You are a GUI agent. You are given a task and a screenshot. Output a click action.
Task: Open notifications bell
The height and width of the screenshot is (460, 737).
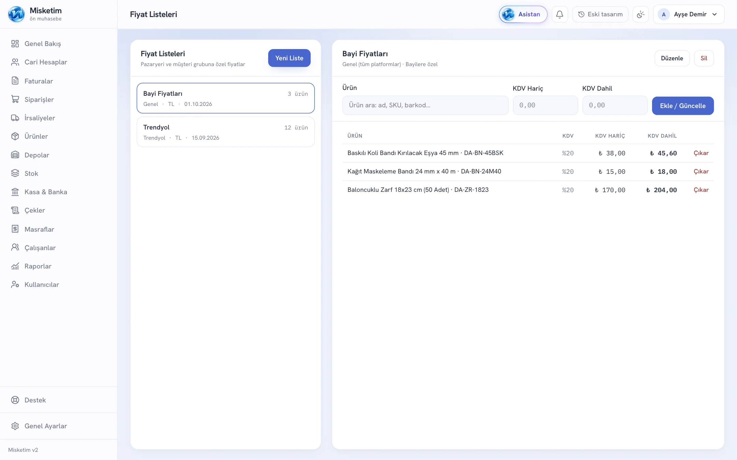click(x=560, y=14)
